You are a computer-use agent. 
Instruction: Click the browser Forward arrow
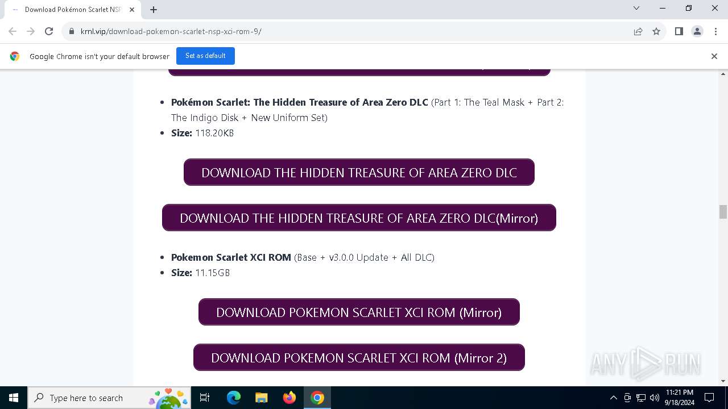(31, 31)
